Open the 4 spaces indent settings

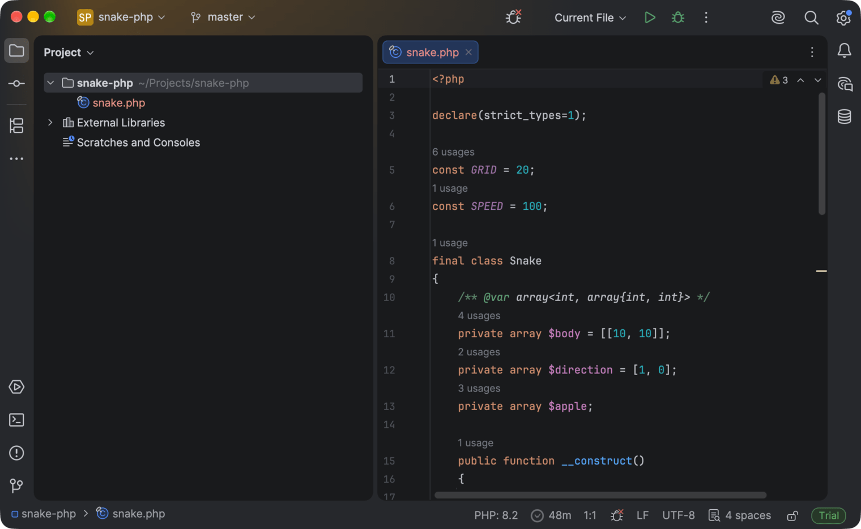point(740,515)
